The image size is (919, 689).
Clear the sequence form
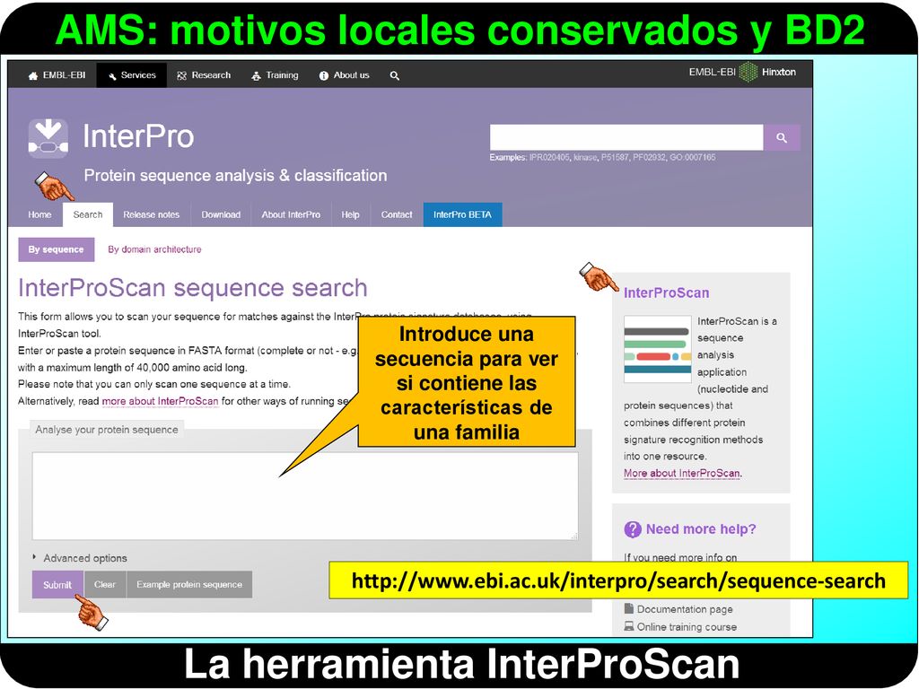click(105, 585)
